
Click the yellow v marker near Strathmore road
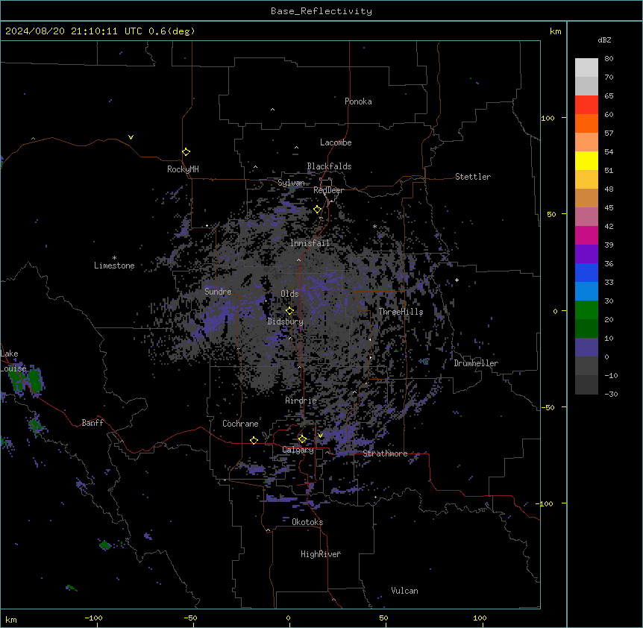[320, 436]
